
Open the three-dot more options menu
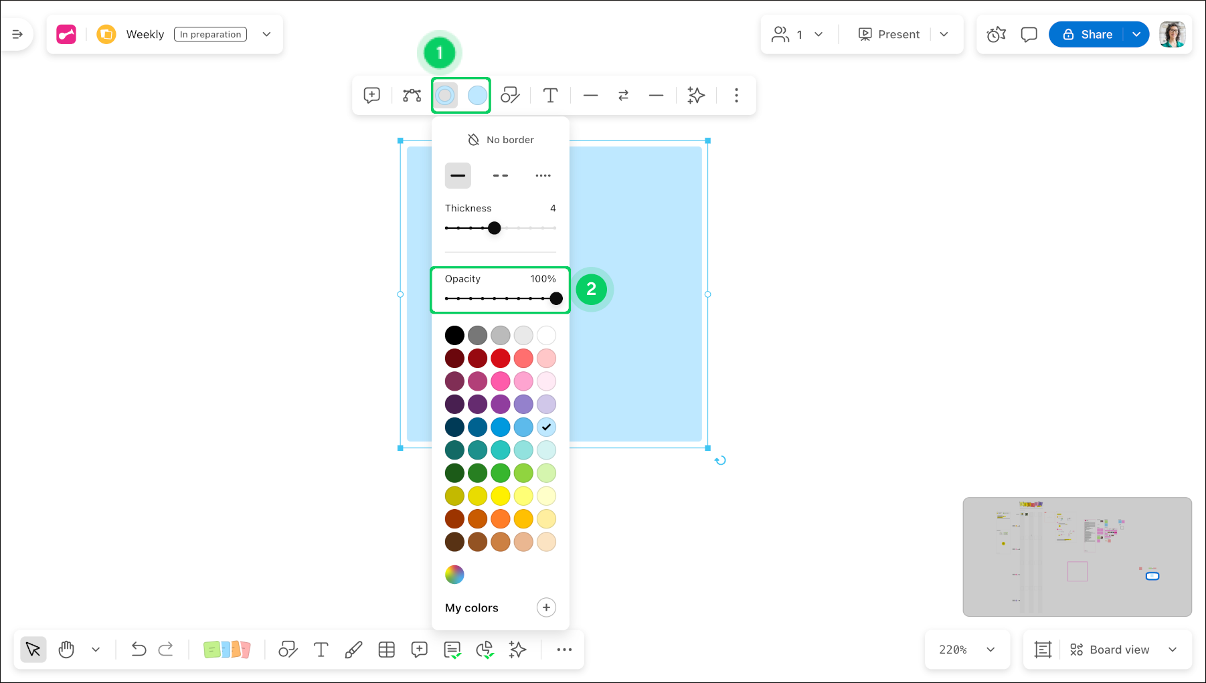pos(736,96)
